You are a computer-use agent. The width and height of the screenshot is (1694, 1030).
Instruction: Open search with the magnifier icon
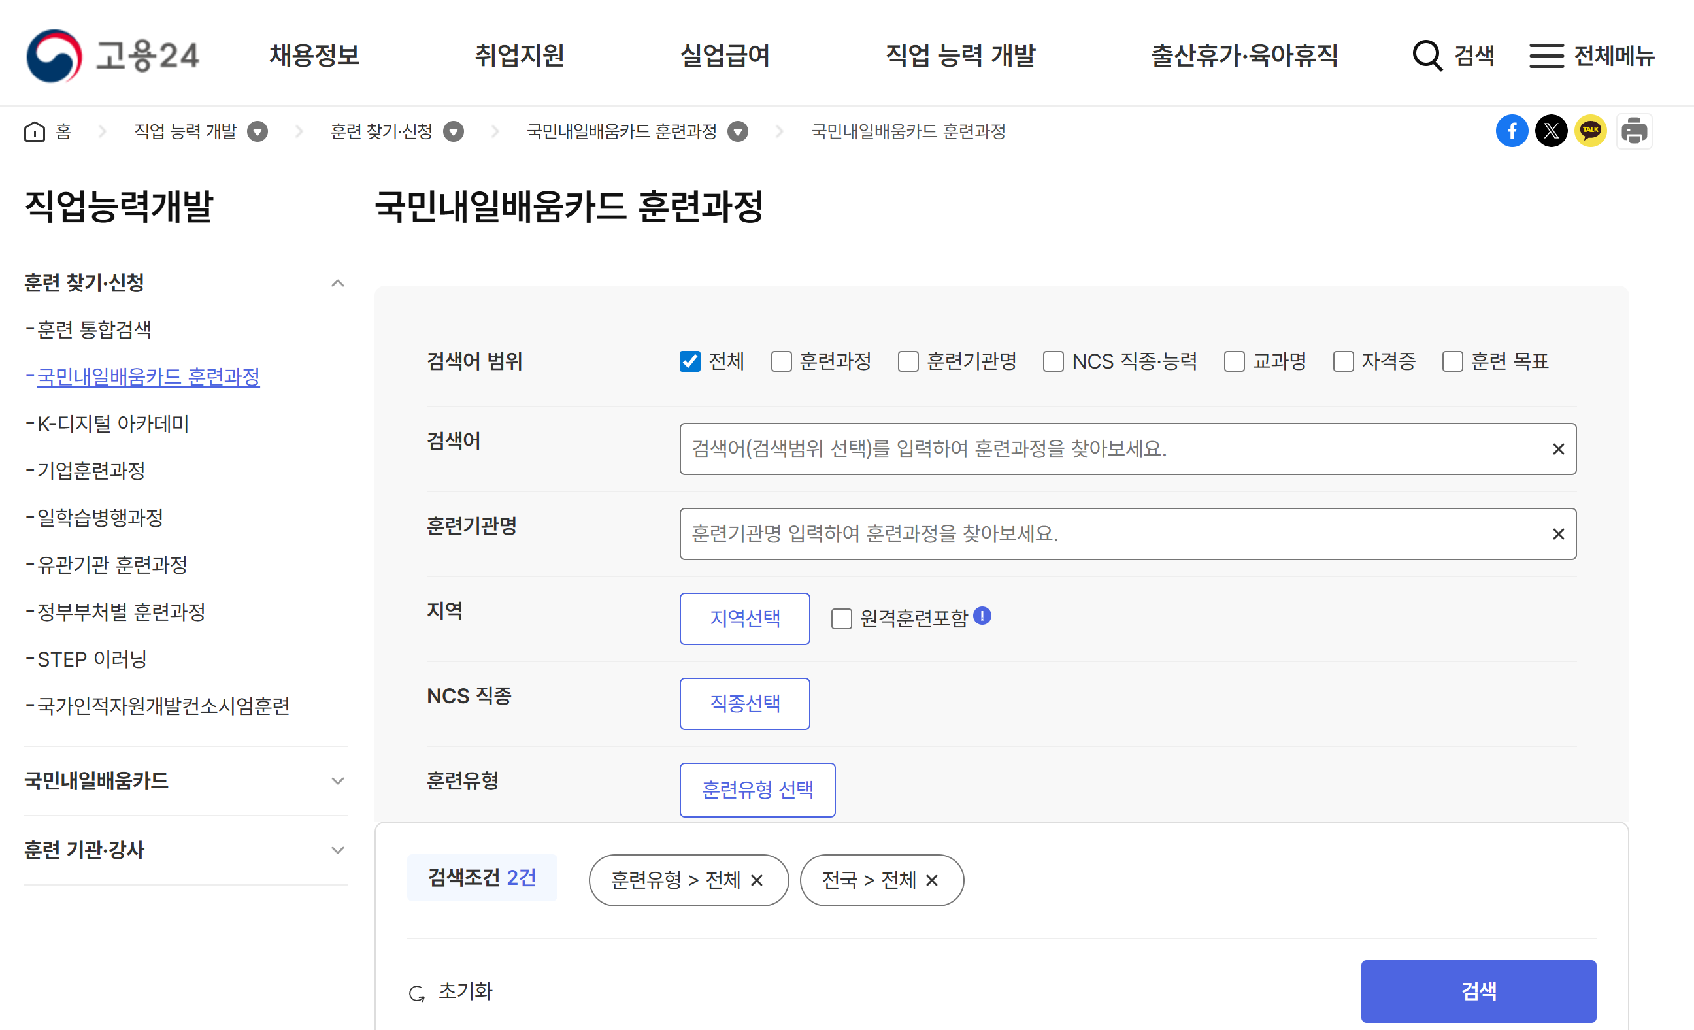[x=1428, y=56]
